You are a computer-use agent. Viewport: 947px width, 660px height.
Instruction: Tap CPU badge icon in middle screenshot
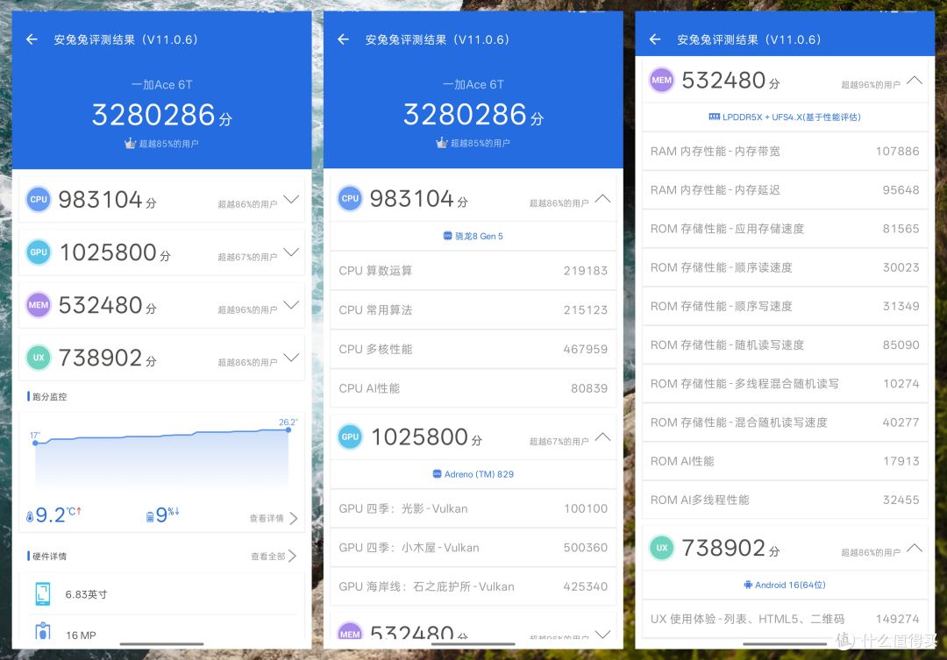(x=350, y=198)
